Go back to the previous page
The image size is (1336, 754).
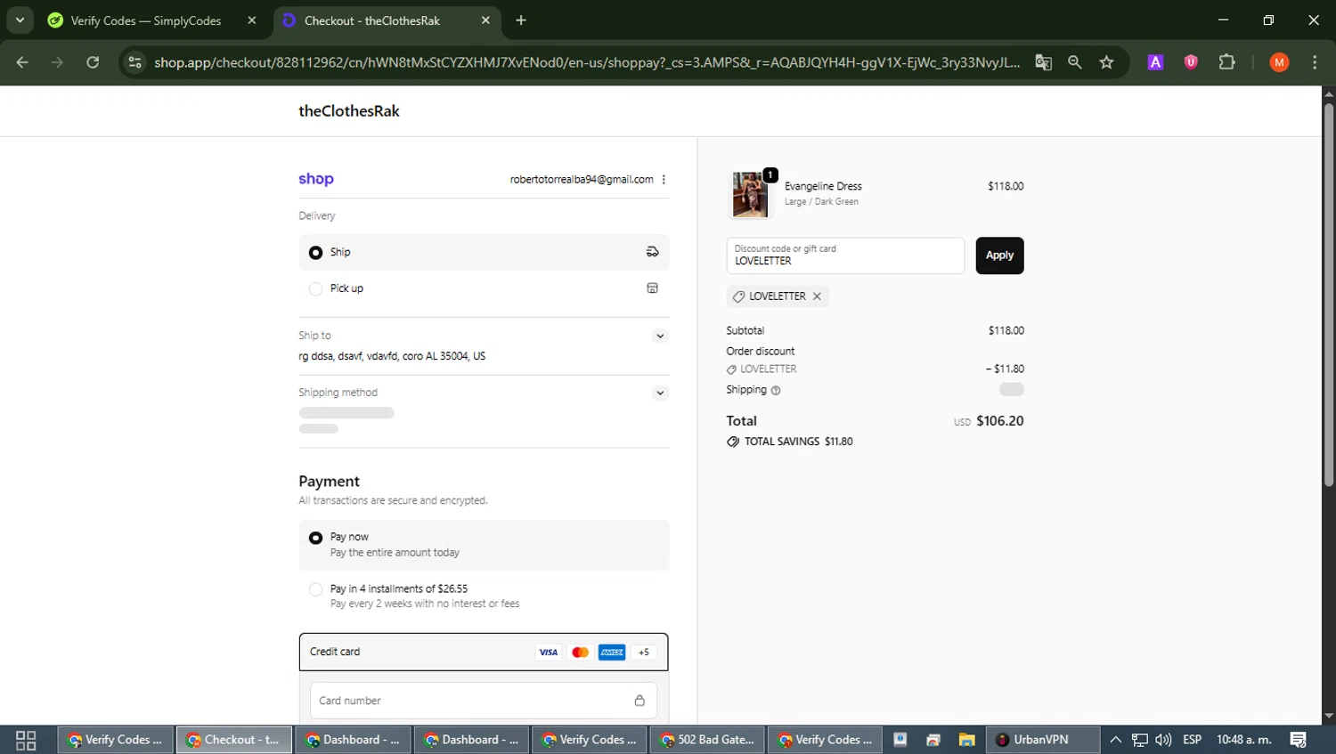(x=22, y=62)
